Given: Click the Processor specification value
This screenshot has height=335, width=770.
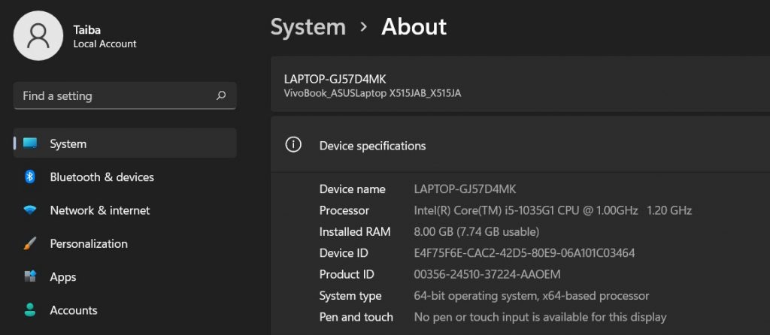Looking at the screenshot, I should tap(553, 210).
